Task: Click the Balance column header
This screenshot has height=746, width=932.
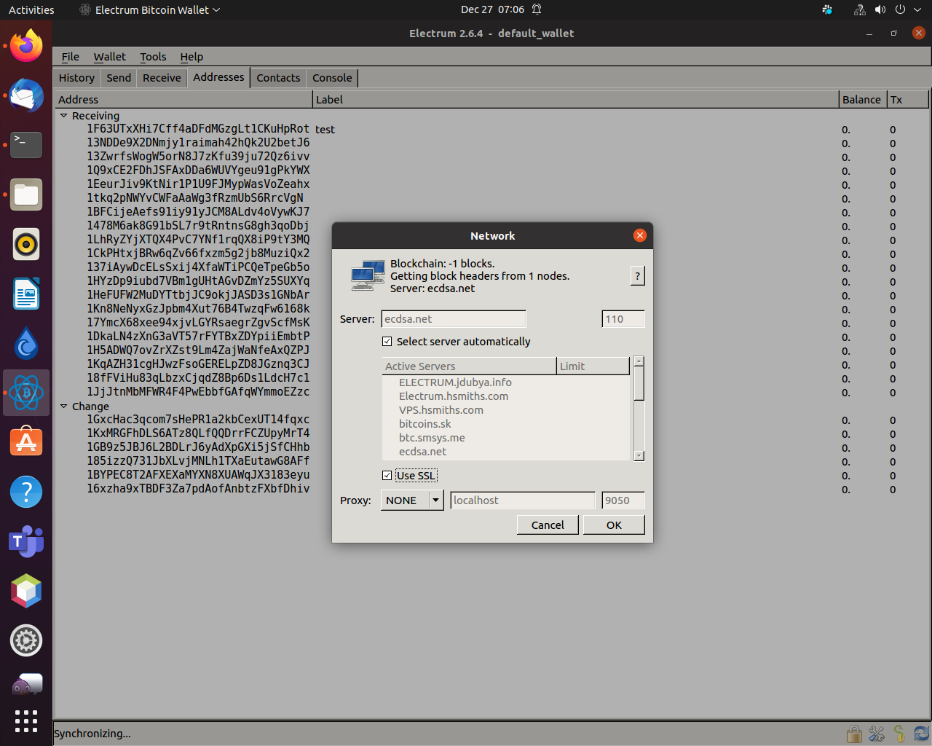Action: point(862,100)
